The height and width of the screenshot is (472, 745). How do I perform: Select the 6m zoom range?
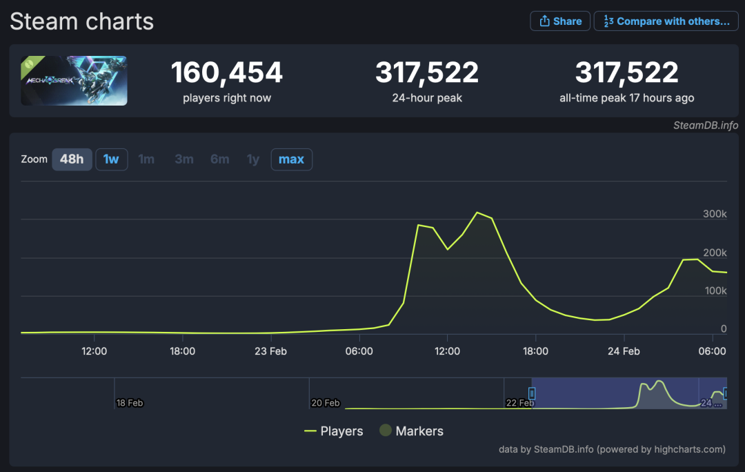219,159
